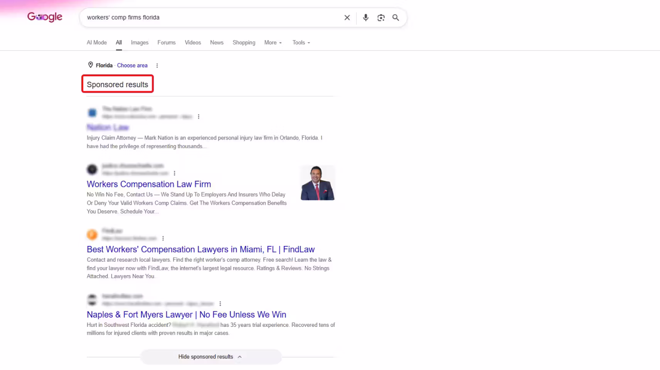Open Naples & Fort Myers Lawyer link
Viewport: 660px width, 370px height.
pyautogui.click(x=187, y=314)
